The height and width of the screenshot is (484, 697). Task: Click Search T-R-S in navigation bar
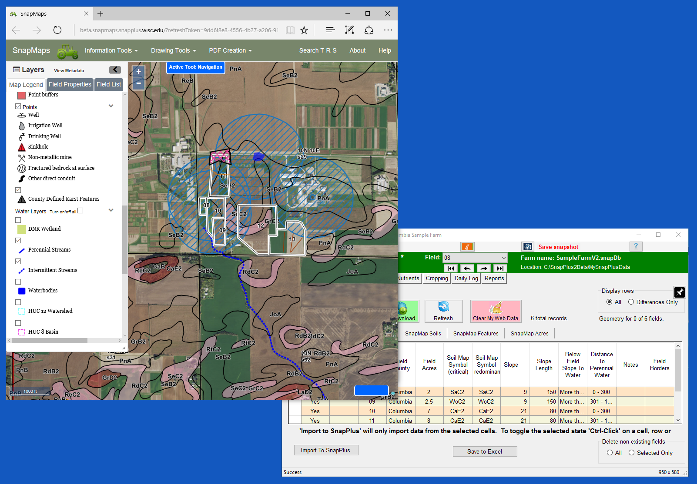tap(318, 50)
